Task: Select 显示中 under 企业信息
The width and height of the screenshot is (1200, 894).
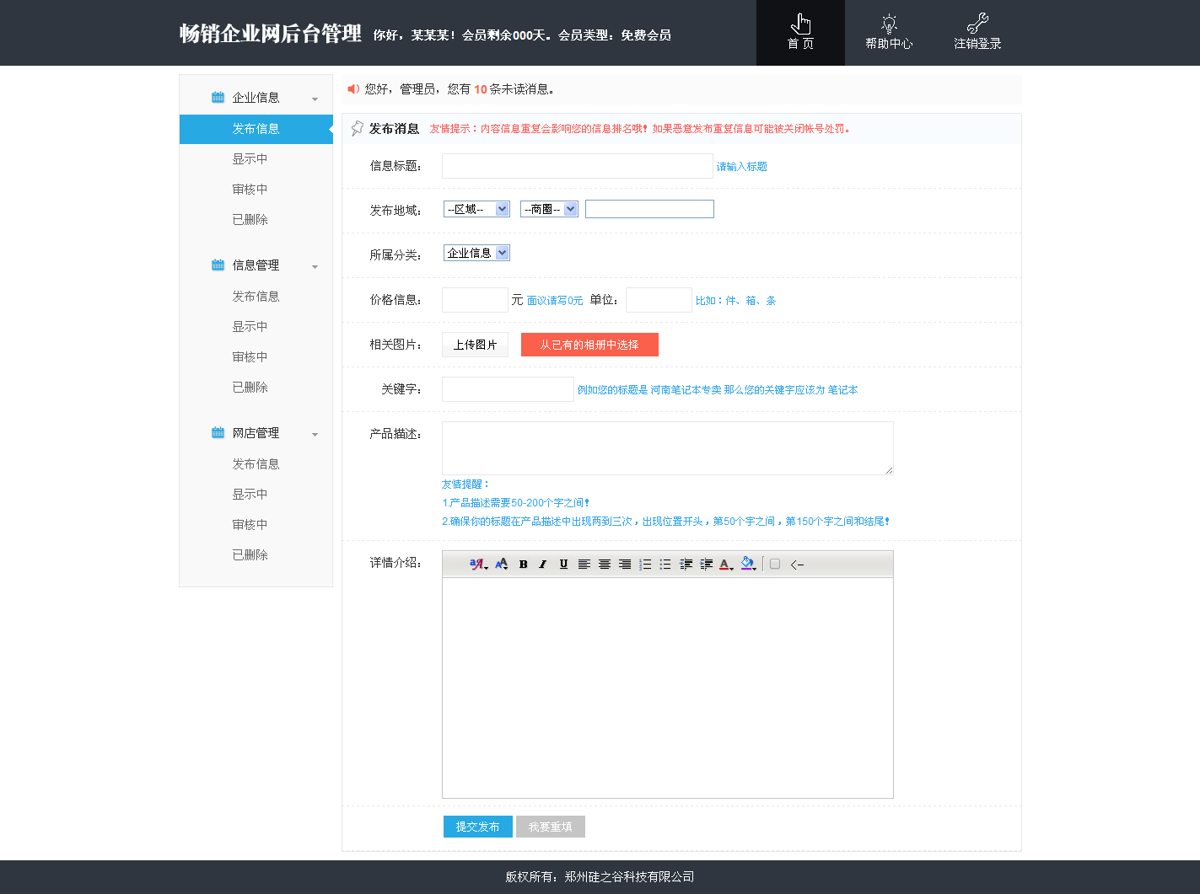Action: coord(250,159)
